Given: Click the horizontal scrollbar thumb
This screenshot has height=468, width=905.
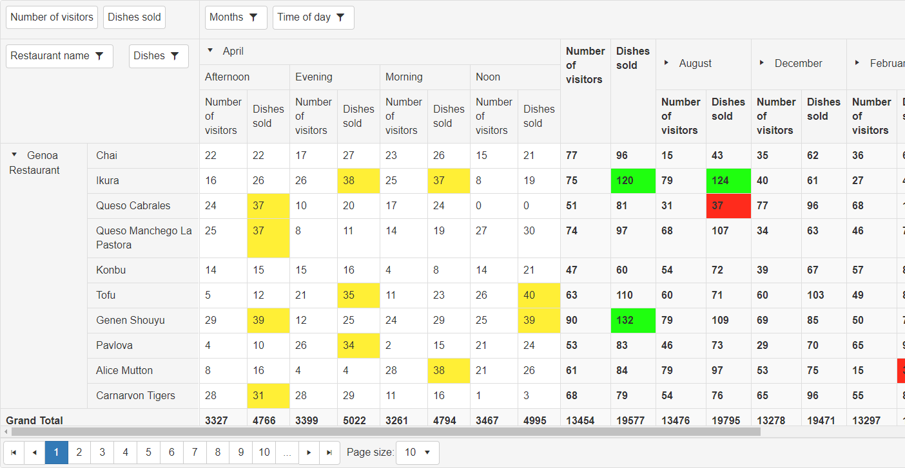Looking at the screenshot, I should pyautogui.click(x=385, y=431).
